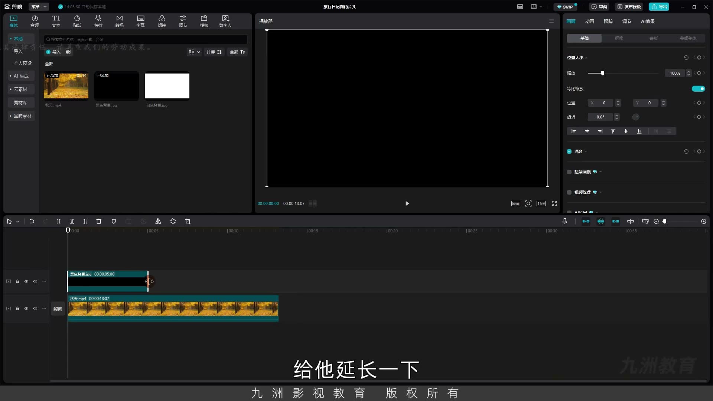The image size is (713, 401).
Task: Click the microphone record icon
Action: (x=565, y=221)
